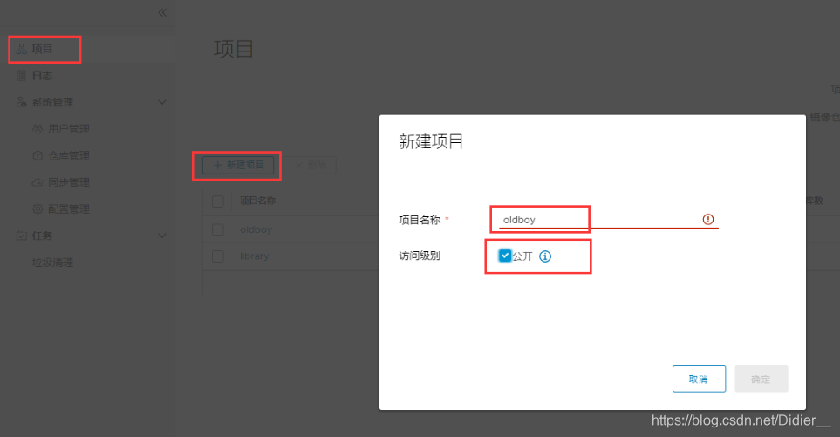This screenshot has width=840, height=437.
Task: Open 垃圾清理 page
Action: 52,263
